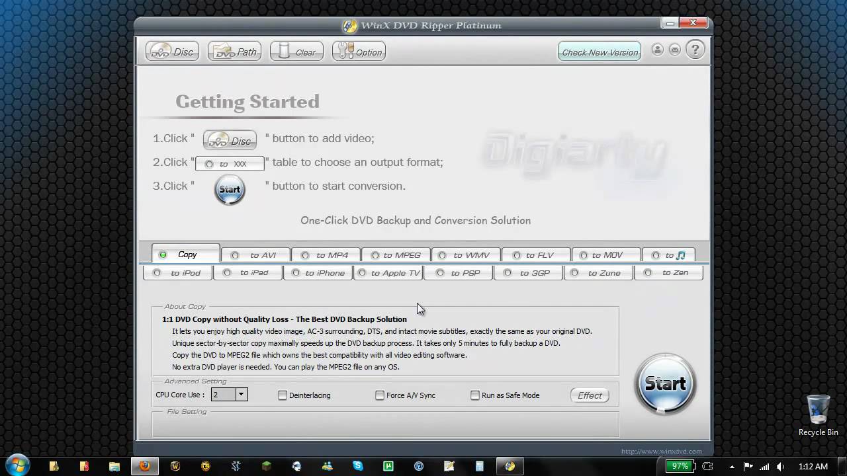Show hidden tray icons arrow
The height and width of the screenshot is (476, 847).
pos(732,467)
